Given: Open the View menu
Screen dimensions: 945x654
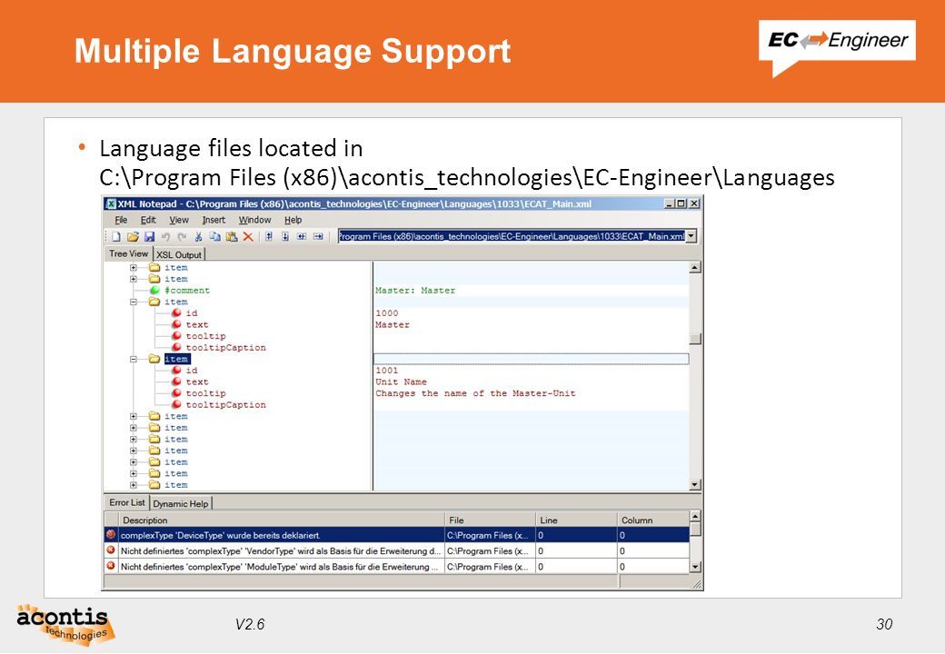Looking at the screenshot, I should pos(179,220).
